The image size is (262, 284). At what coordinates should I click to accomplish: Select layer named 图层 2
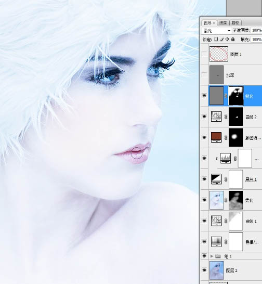231,270
